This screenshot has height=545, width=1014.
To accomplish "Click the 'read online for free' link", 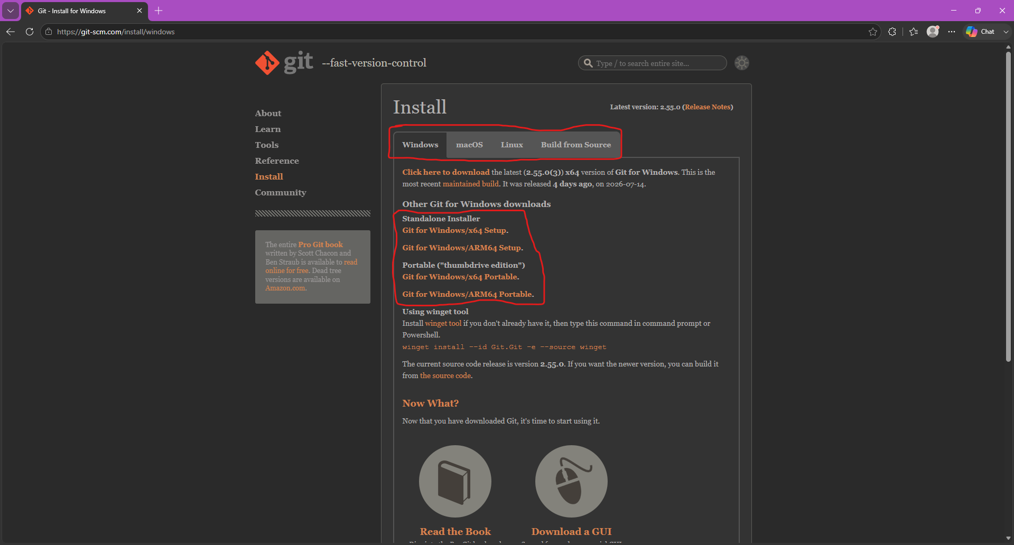I will click(311, 266).
